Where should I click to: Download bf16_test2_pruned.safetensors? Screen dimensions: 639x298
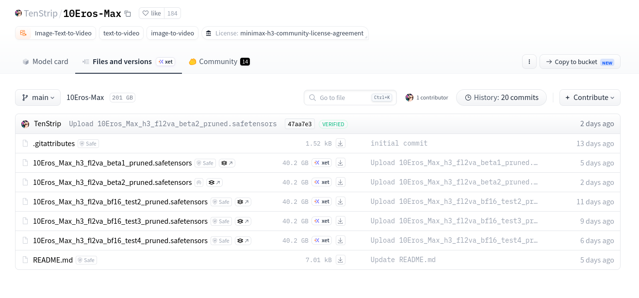(341, 202)
